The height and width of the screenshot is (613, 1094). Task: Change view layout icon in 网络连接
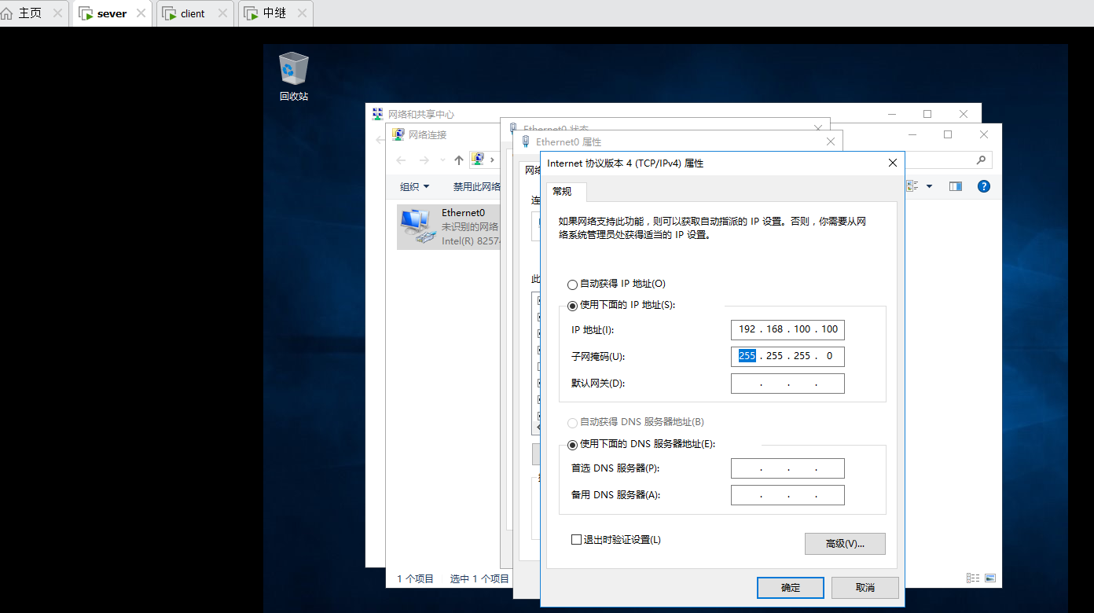[x=912, y=186]
